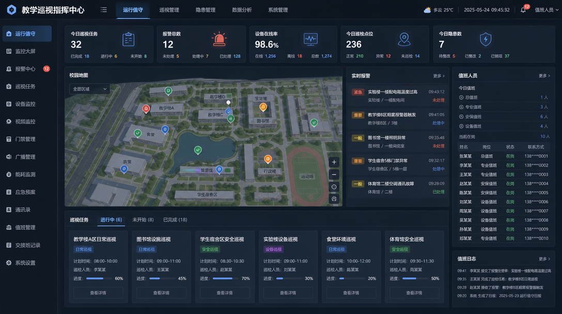The width and height of the screenshot is (562, 314).
Task: Open 广播管理 in the sidebar
Action: pyautogui.click(x=27, y=156)
